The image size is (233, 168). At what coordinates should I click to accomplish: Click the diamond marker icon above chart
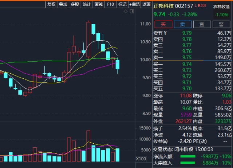click(126, 11)
